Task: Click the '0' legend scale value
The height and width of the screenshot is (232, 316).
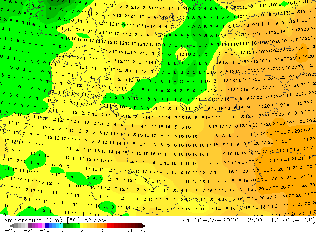Action: click(x=62, y=230)
